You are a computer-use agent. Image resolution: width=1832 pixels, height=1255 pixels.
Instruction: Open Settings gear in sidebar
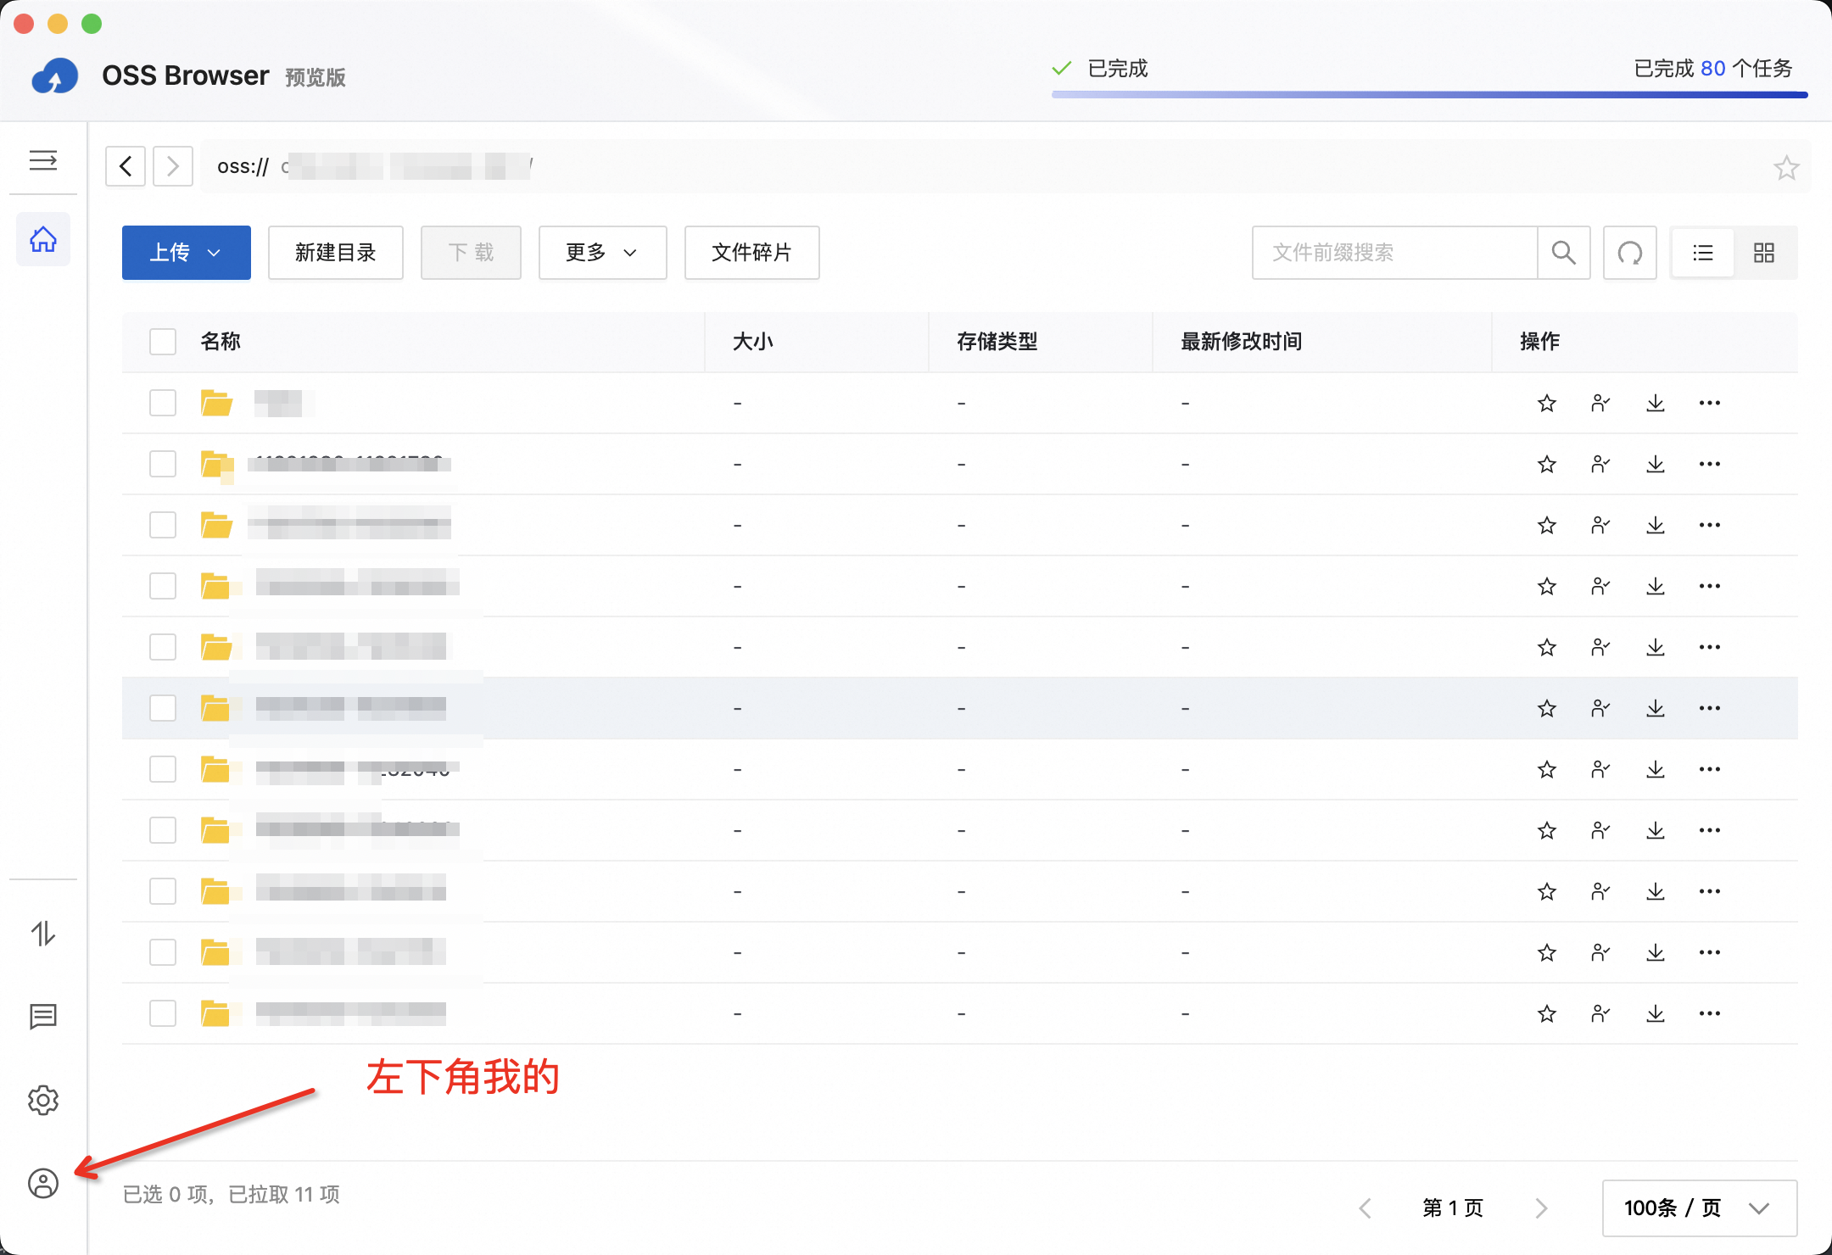click(x=43, y=1100)
